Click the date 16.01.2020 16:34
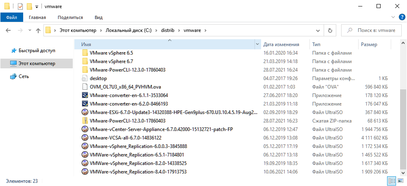 click(280, 53)
